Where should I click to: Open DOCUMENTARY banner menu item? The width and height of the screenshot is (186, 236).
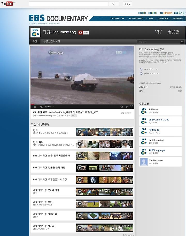coord(136,18)
